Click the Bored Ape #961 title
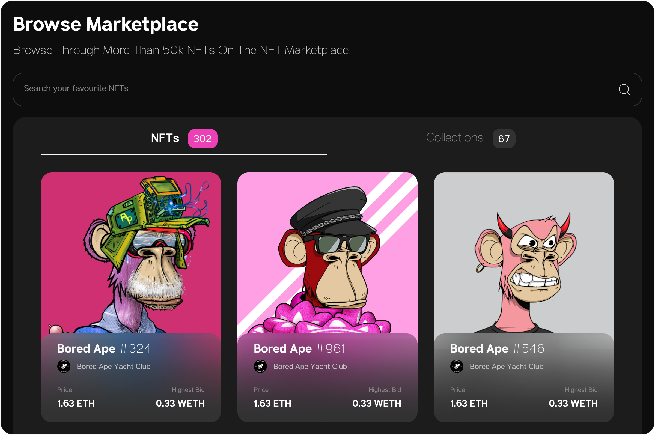Viewport: 655px width, 435px height. [299, 349]
